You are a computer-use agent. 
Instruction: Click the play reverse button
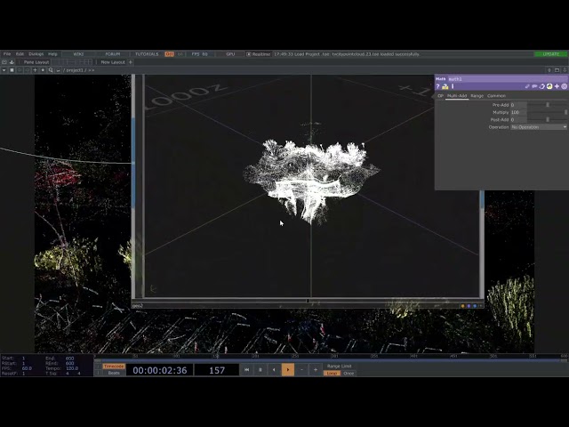tap(274, 370)
